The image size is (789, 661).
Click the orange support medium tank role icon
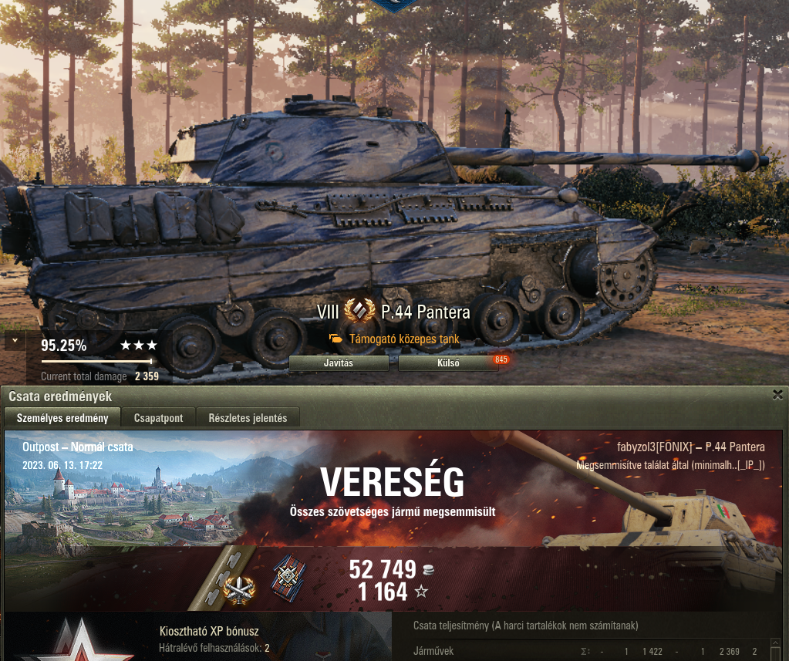[x=335, y=339]
